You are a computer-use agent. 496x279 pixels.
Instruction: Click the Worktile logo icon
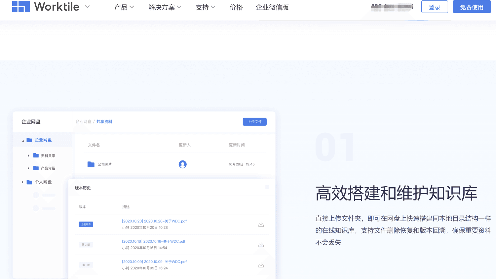click(21, 6)
